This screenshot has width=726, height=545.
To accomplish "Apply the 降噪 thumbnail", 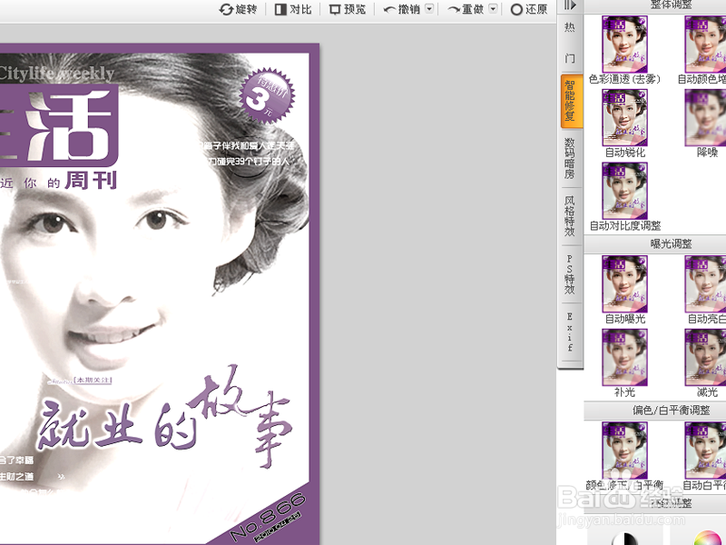I will pos(705,117).
